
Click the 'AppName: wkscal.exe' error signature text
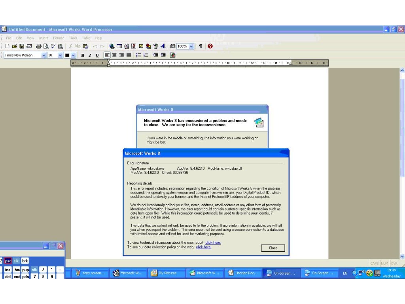click(147, 168)
